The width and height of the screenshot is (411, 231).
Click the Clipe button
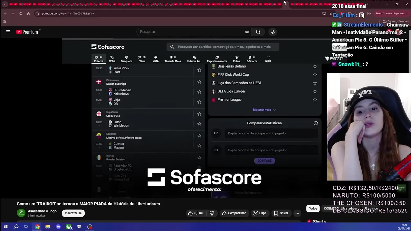click(259, 213)
